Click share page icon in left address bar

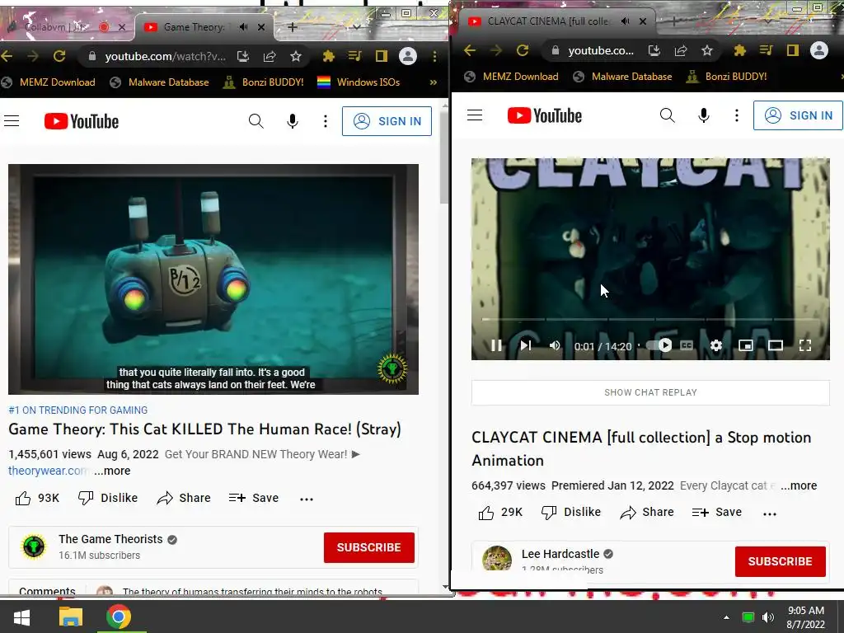(270, 56)
